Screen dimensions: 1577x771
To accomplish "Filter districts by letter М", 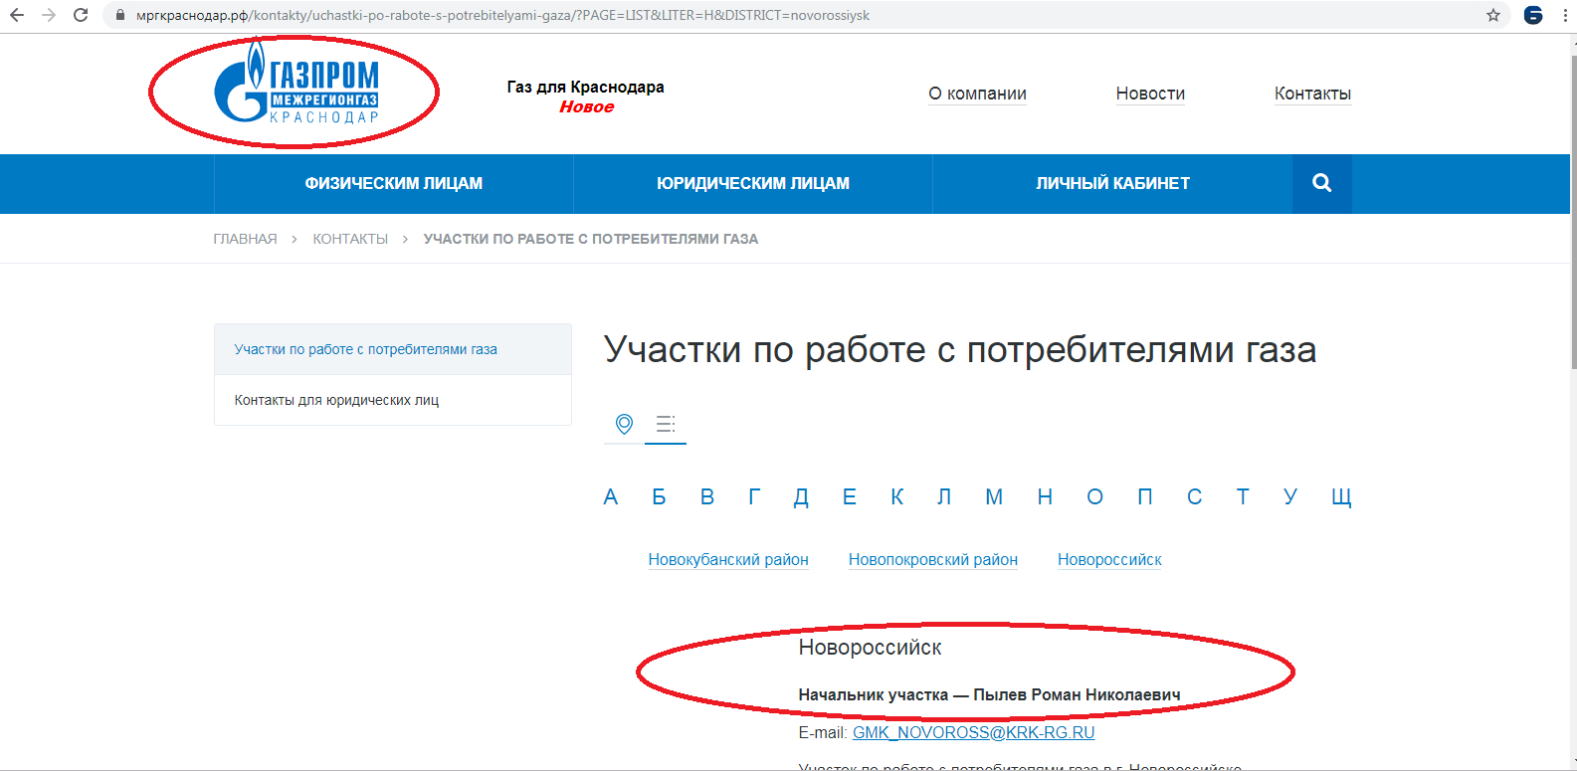I will click(x=994, y=496).
